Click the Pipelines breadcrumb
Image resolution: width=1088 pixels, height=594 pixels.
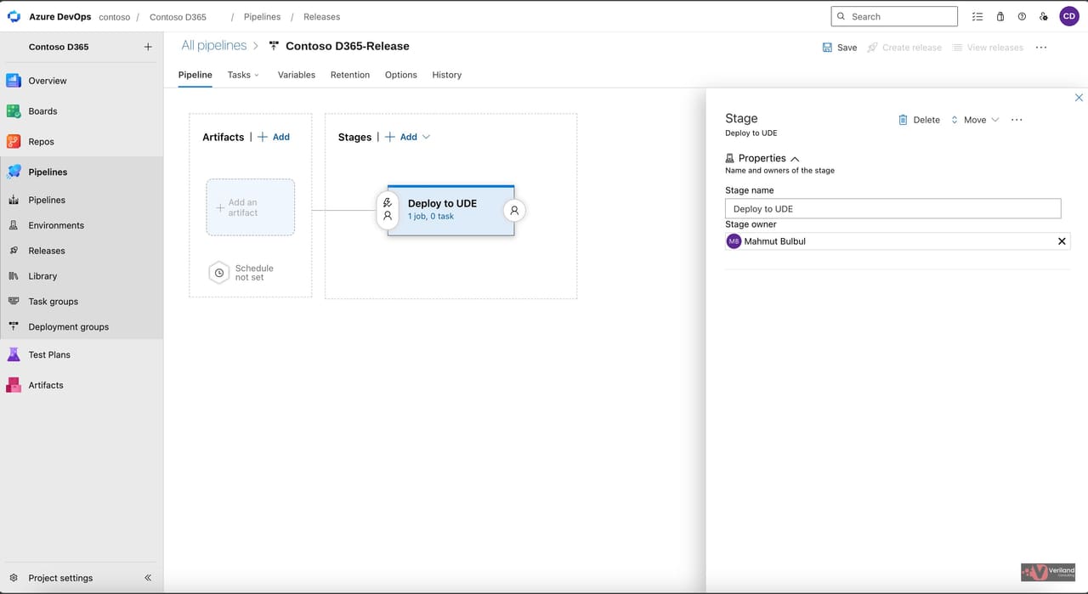262,17
